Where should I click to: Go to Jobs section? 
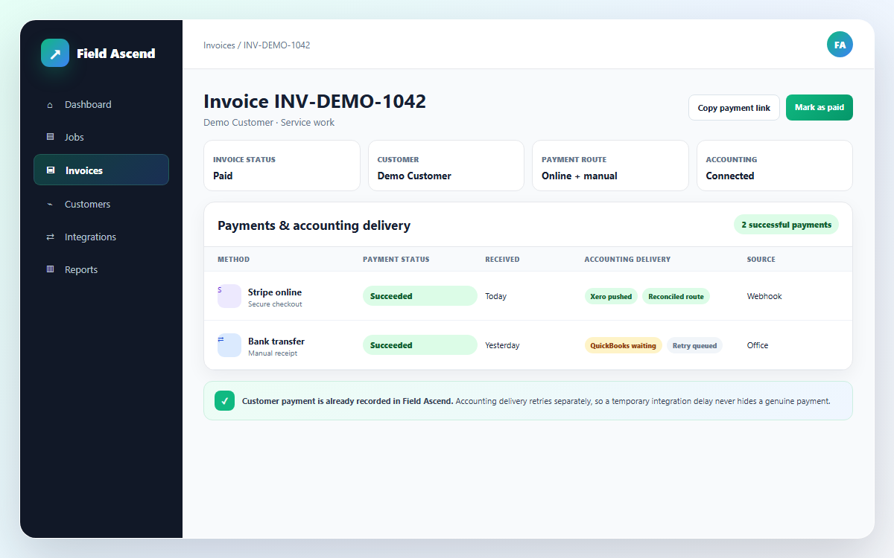[x=101, y=137]
